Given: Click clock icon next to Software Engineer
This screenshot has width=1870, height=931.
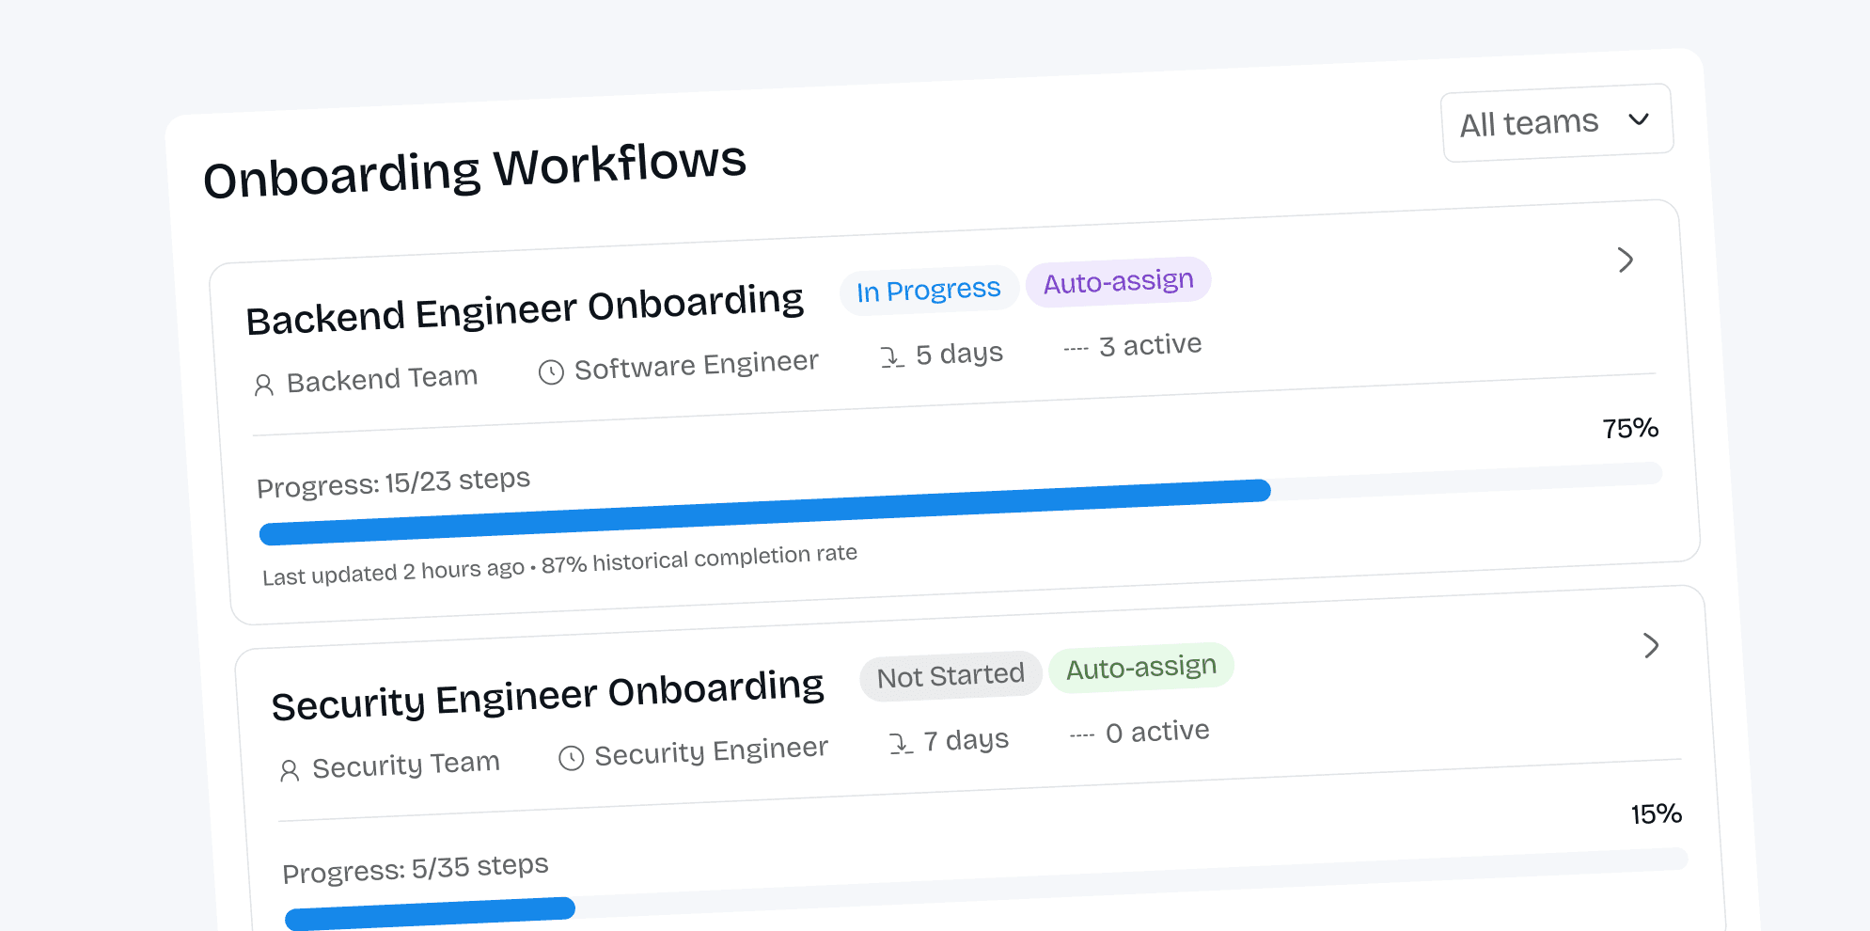Looking at the screenshot, I should 551,372.
